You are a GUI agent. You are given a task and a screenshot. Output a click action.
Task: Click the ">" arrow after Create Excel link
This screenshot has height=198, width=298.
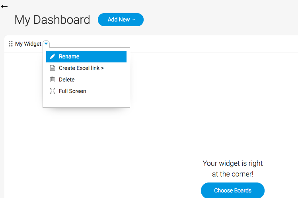102,68
